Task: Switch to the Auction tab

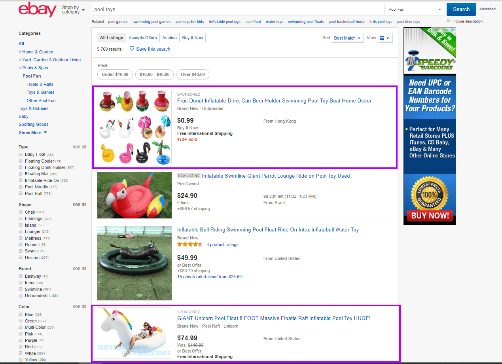Action: point(169,38)
